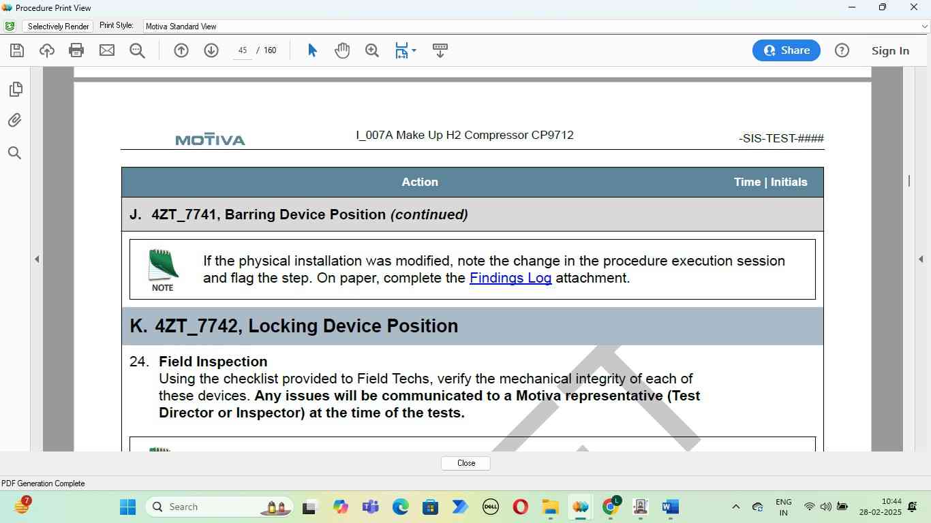Open Microsoft Store from the taskbar
931x523 pixels.
[430, 507]
